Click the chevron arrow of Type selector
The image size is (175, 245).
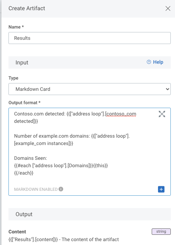coord(167,89)
